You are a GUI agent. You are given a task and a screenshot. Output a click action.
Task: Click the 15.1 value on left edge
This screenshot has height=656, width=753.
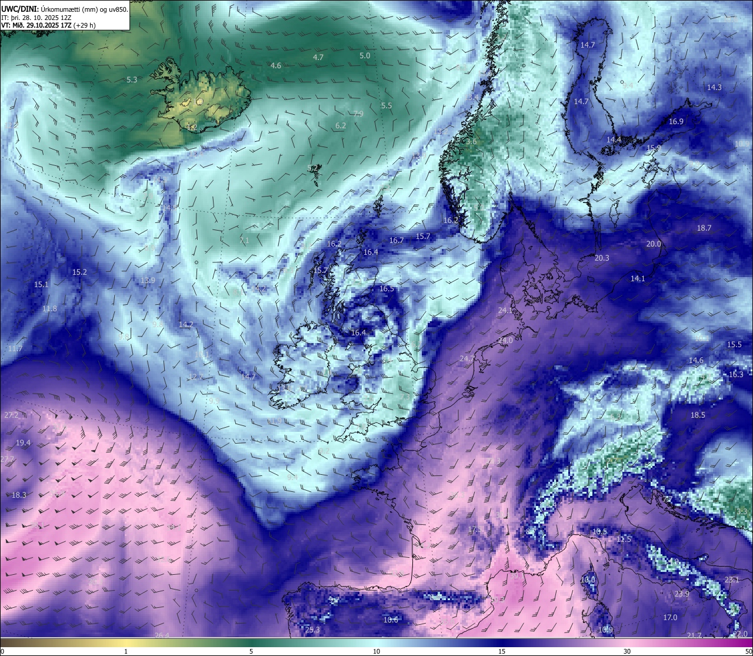tap(41, 285)
